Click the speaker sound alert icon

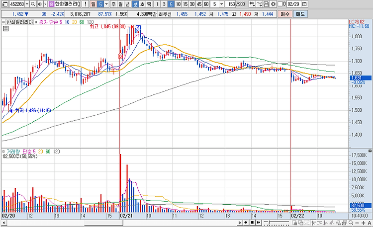40,4
